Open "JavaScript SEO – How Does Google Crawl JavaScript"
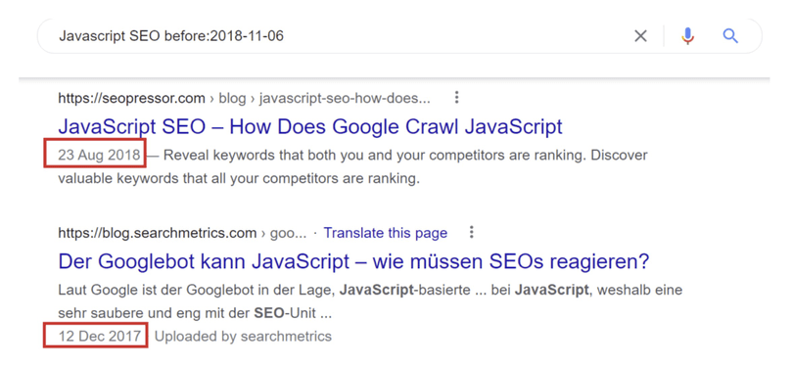The width and height of the screenshot is (792, 366). (310, 126)
